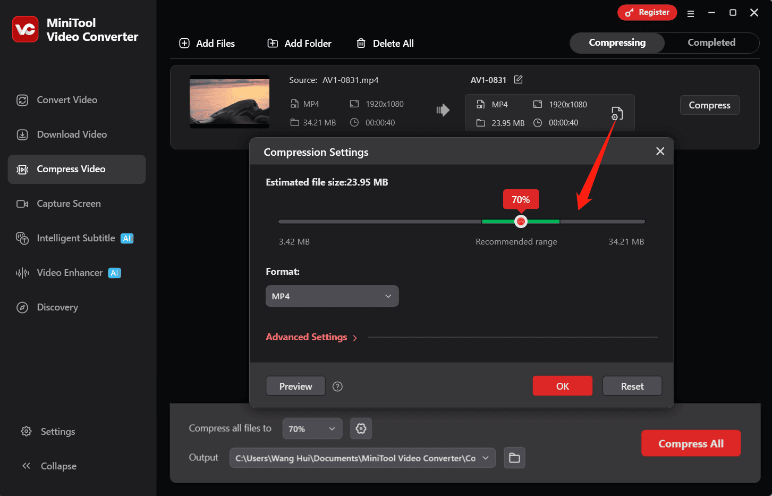Image resolution: width=772 pixels, height=496 pixels.
Task: Edit the output name AV1-0831 with pencil icon
Action: tap(519, 80)
